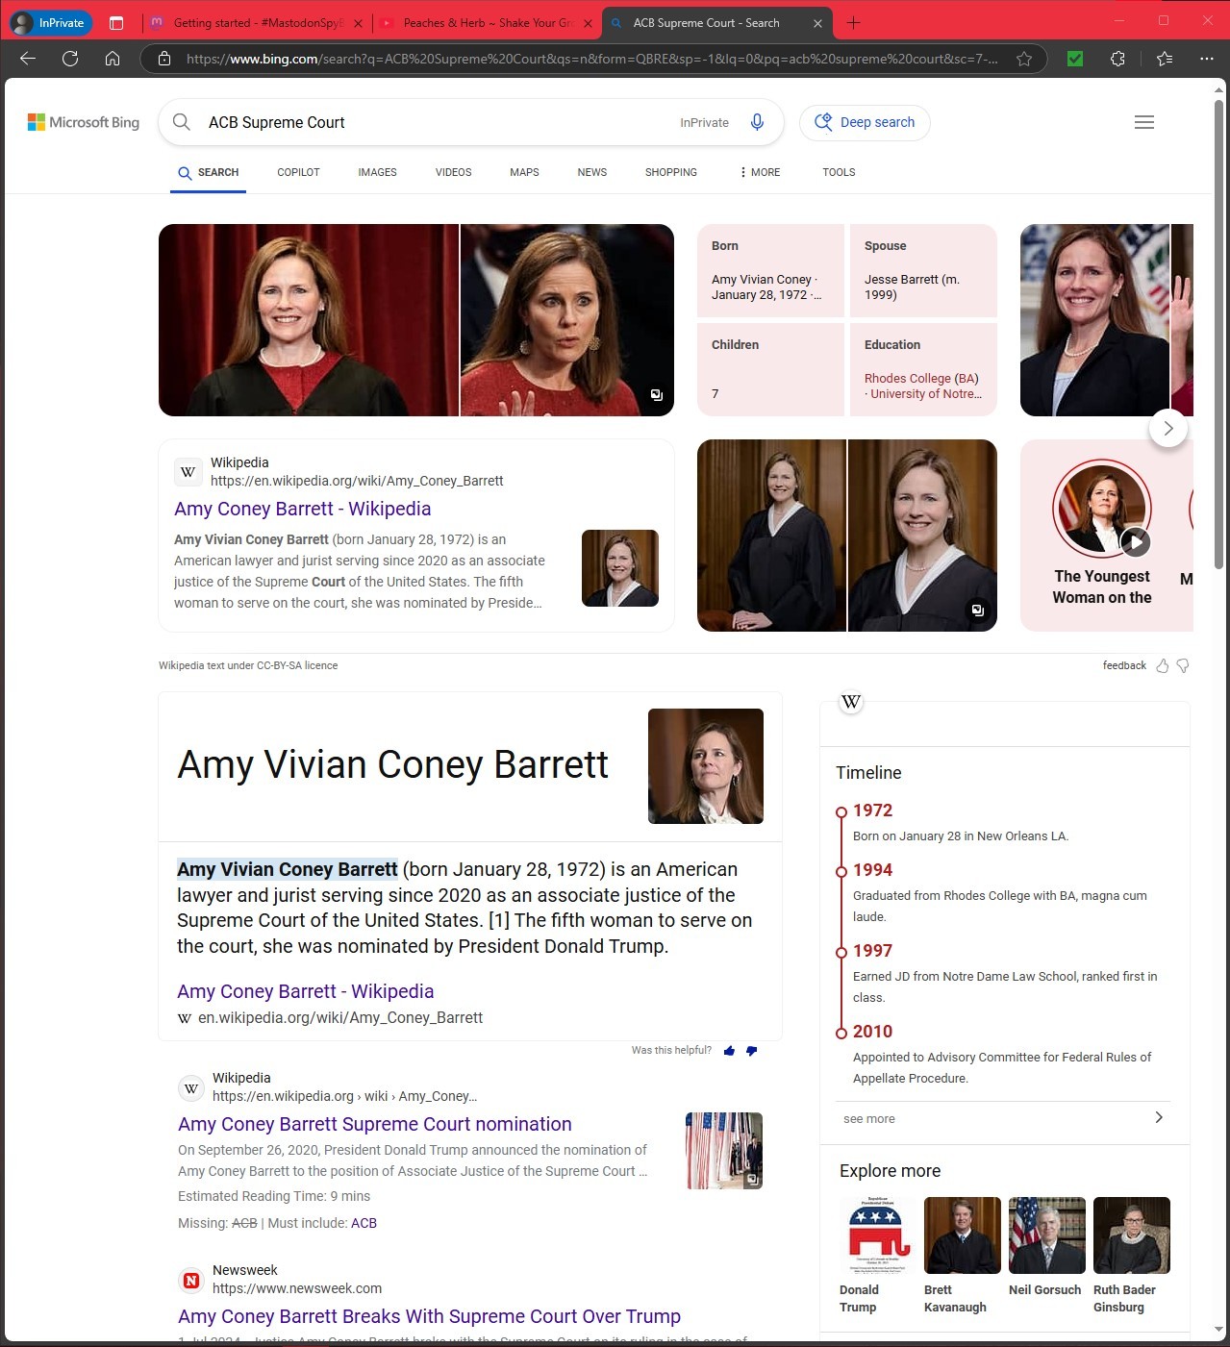Switch to the SHOPPING tab
Image resolution: width=1230 pixels, height=1347 pixels.
pos(670,172)
